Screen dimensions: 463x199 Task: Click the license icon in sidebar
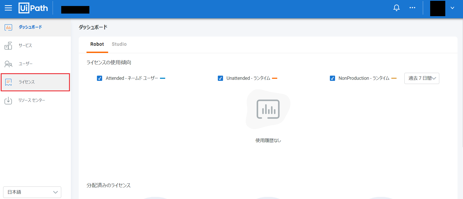click(x=8, y=82)
